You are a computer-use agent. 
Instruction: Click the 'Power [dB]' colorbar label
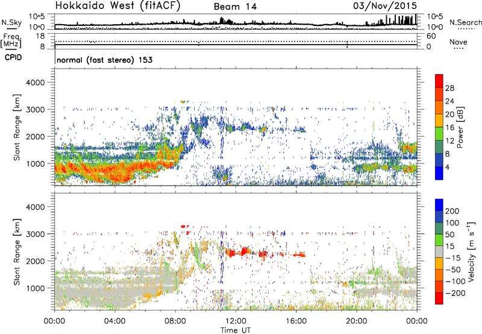(x=460, y=127)
